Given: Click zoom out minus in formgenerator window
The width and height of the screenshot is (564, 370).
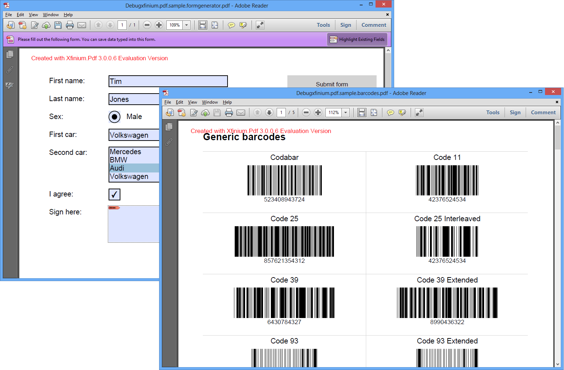Looking at the screenshot, I should 147,25.
